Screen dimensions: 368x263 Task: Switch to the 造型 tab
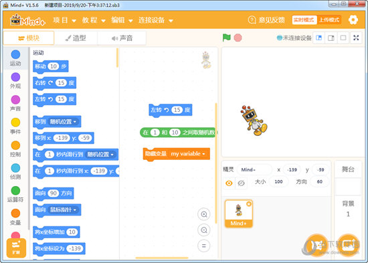[x=76, y=38]
